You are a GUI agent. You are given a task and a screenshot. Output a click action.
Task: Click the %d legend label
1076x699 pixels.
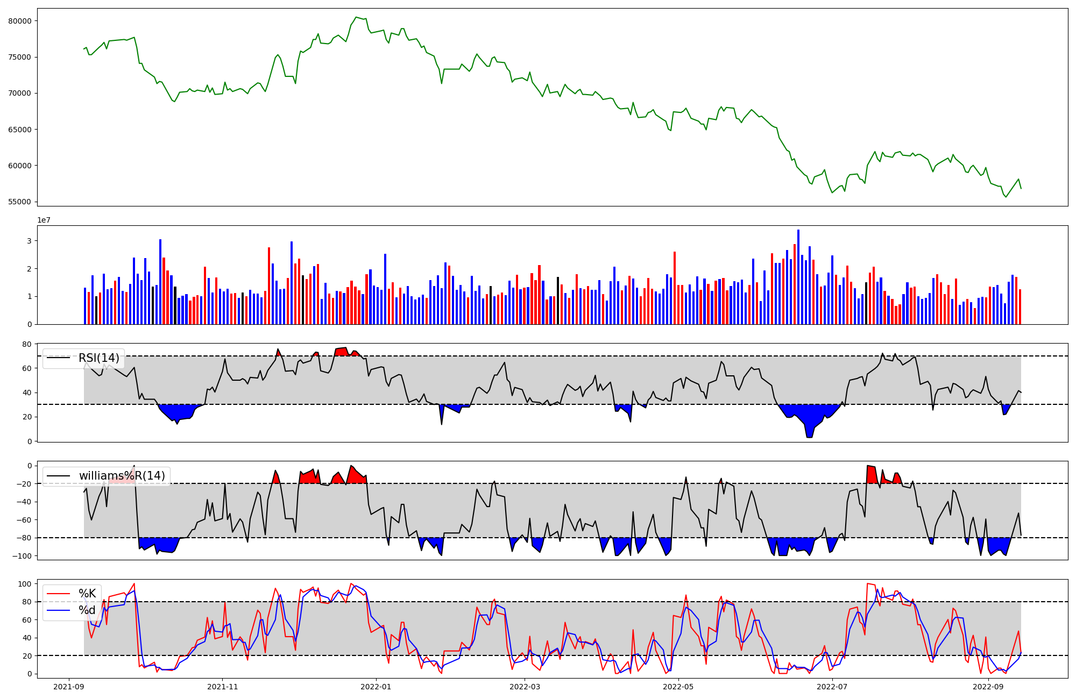(87, 610)
